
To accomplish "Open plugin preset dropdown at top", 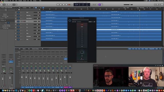I will click(80, 20).
